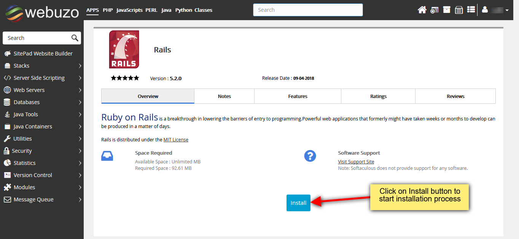519x239 pixels.
Task: Click the installed apps box icon
Action: tap(446, 9)
